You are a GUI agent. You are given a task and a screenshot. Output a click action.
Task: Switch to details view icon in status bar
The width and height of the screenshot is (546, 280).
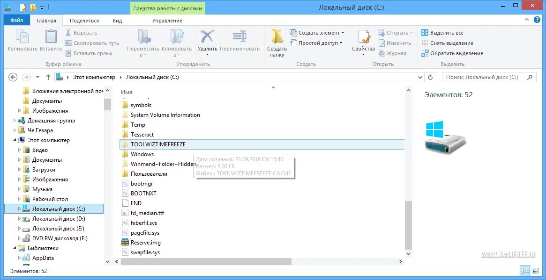pos(525,271)
